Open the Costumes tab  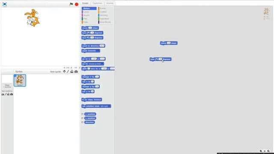[97, 3]
